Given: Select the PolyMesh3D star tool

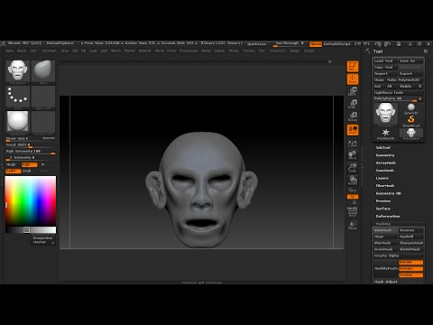Looking at the screenshot, I should pyautogui.click(x=385, y=134).
